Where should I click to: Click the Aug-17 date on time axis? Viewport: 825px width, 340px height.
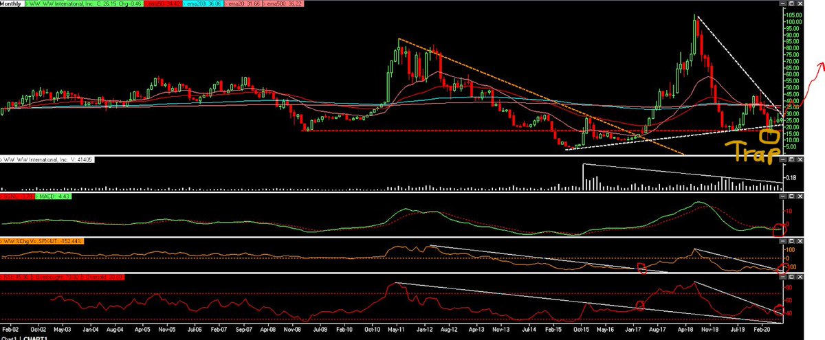(658, 330)
